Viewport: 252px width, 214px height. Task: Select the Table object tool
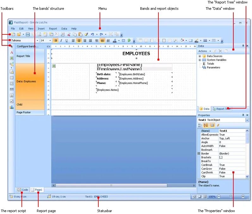[12, 78]
